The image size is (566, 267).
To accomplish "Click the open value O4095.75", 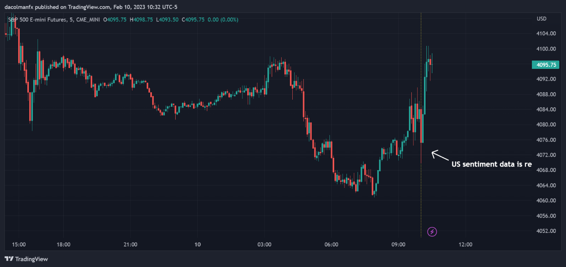I will tap(115, 19).
